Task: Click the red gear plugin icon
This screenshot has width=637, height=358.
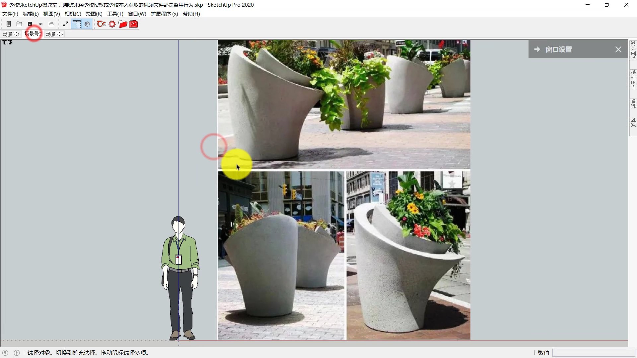Action: (112, 24)
